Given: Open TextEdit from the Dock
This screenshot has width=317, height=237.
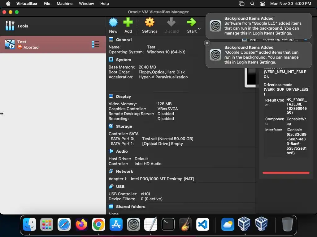Looking at the screenshot, I should [x=151, y=224].
